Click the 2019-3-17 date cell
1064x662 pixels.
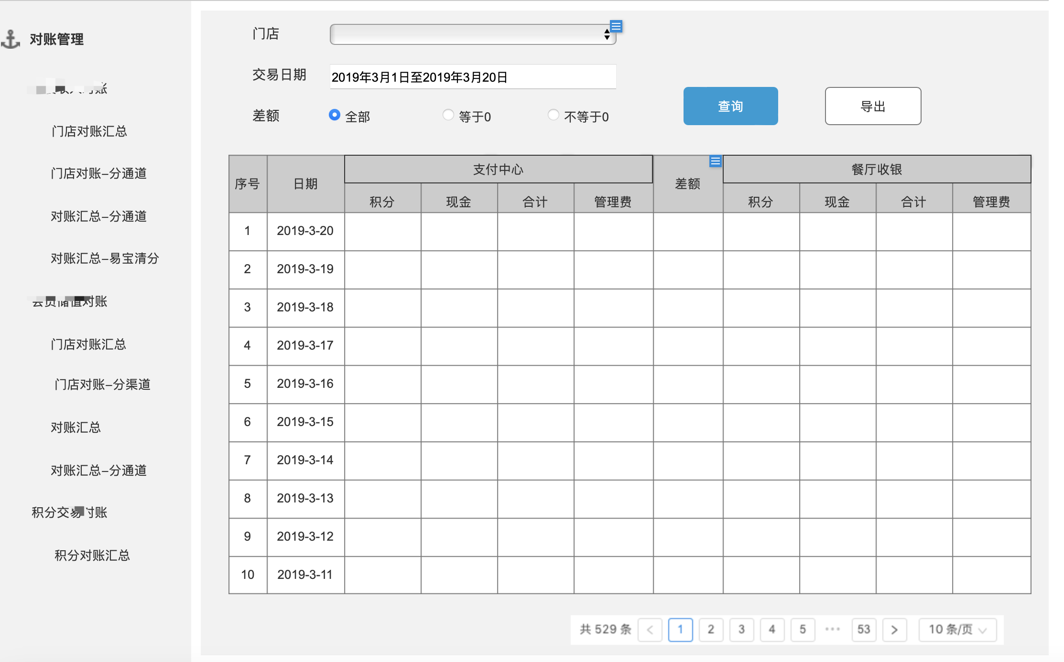[305, 346]
